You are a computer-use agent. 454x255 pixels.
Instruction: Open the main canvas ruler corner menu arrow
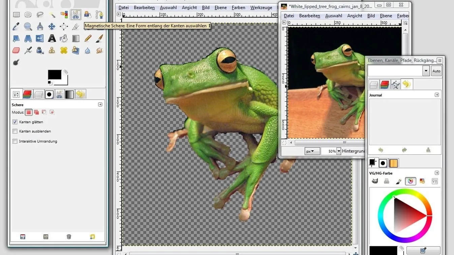(x=119, y=14)
